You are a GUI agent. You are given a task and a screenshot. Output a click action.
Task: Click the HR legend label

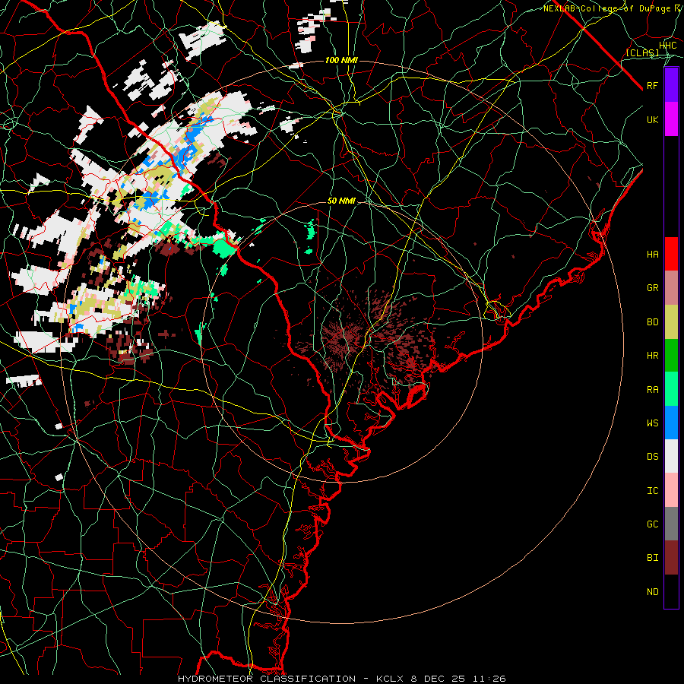[x=652, y=356]
